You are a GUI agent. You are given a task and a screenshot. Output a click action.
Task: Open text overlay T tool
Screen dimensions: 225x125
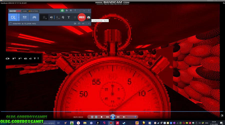69,17
